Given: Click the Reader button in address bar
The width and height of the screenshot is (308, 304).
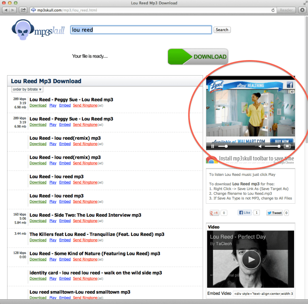Looking at the screenshot, I should point(286,10).
